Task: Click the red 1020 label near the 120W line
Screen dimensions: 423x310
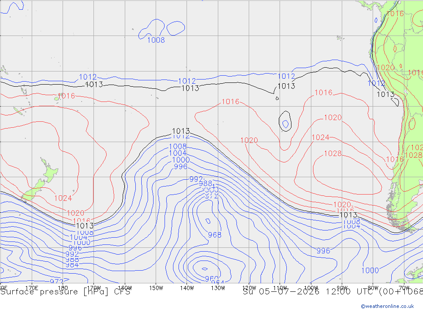Action: [249, 140]
